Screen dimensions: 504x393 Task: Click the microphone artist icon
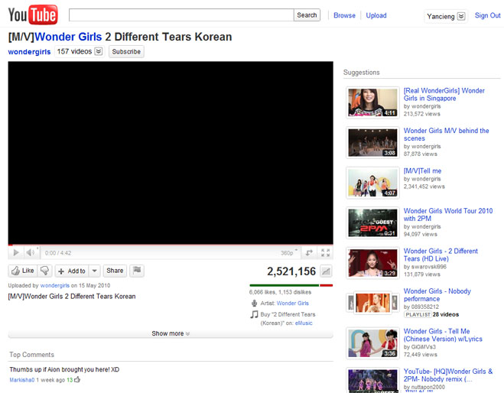point(254,303)
